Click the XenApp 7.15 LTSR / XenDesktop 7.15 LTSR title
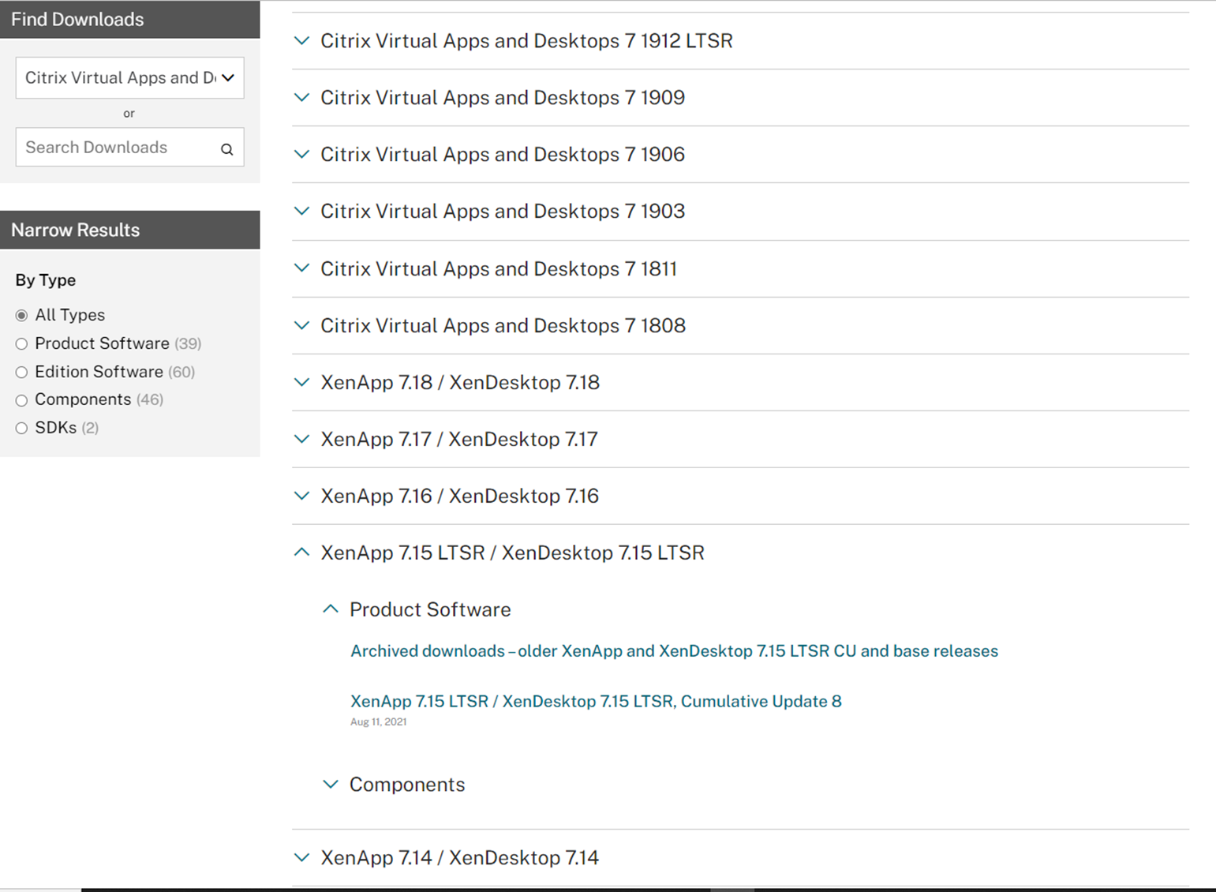 (512, 553)
